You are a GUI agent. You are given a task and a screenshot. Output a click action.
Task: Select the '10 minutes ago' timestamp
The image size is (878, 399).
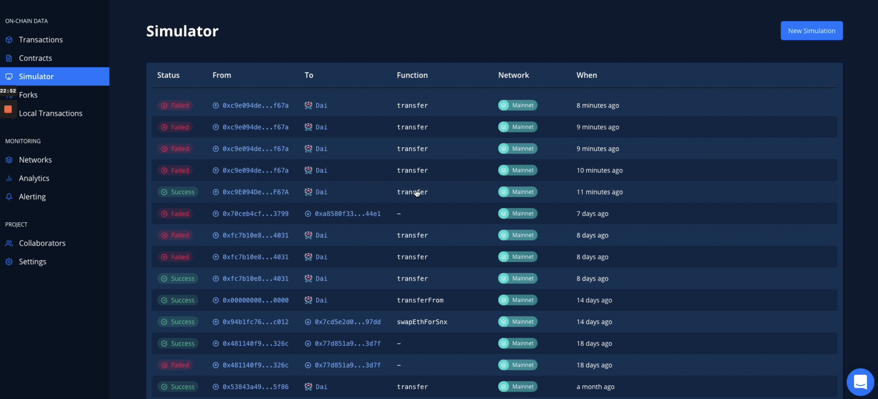point(600,170)
